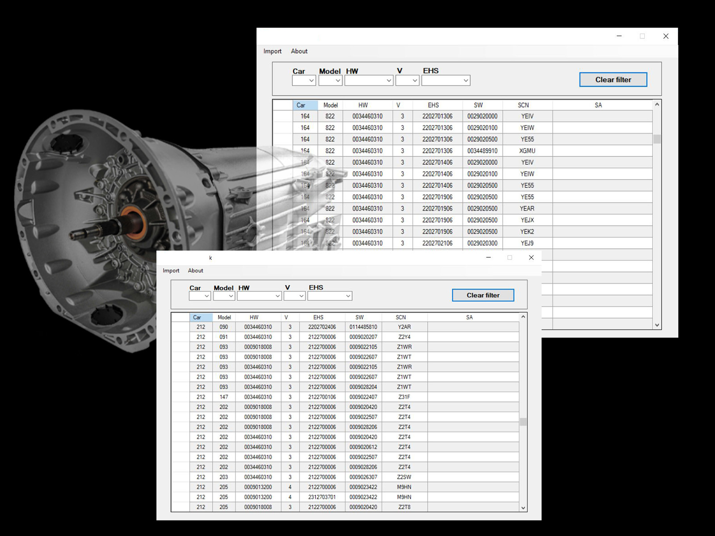Click scroll-down arrow in lower table
The width and height of the screenshot is (715, 536).
(523, 507)
